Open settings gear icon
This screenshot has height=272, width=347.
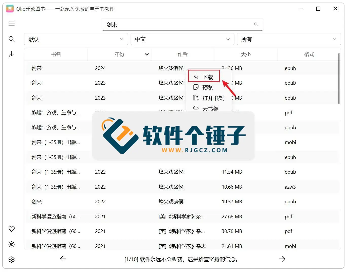point(12,260)
